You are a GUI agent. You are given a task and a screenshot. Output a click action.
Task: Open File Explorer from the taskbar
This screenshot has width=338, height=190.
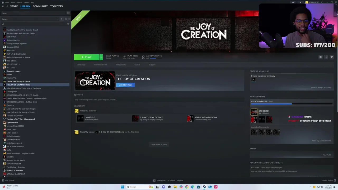point(175,187)
